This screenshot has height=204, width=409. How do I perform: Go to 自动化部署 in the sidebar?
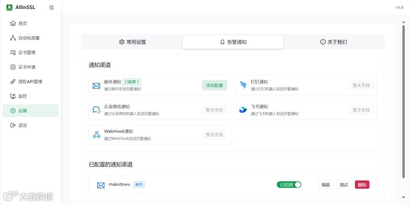tap(31, 38)
